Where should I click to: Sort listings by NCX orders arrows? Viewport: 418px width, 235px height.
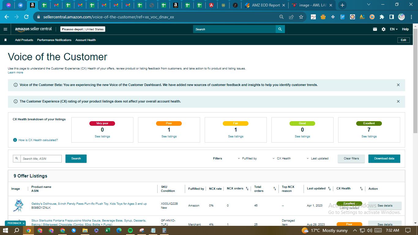(x=247, y=188)
